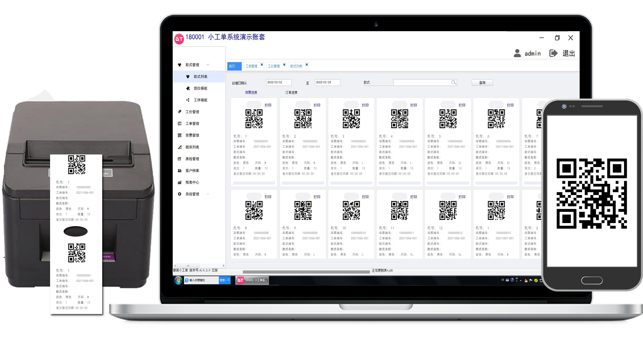Click the end date field 2022-01-15
Screen dimensions: 643x338
click(327, 82)
